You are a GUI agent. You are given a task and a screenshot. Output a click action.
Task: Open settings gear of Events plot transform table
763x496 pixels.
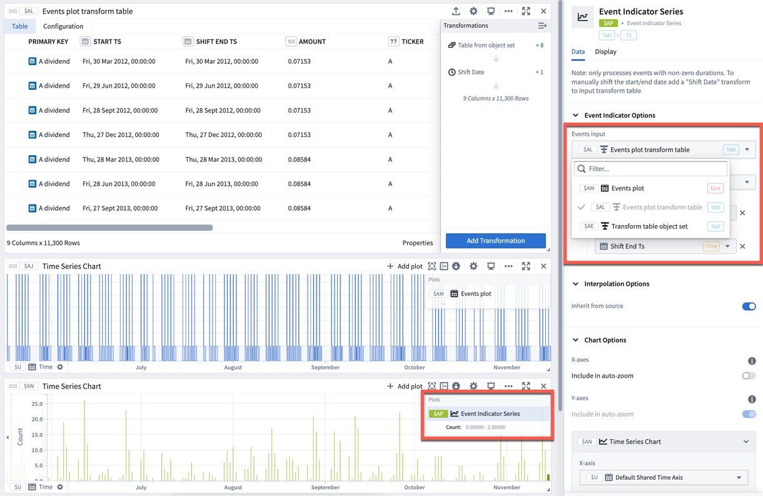tap(473, 11)
